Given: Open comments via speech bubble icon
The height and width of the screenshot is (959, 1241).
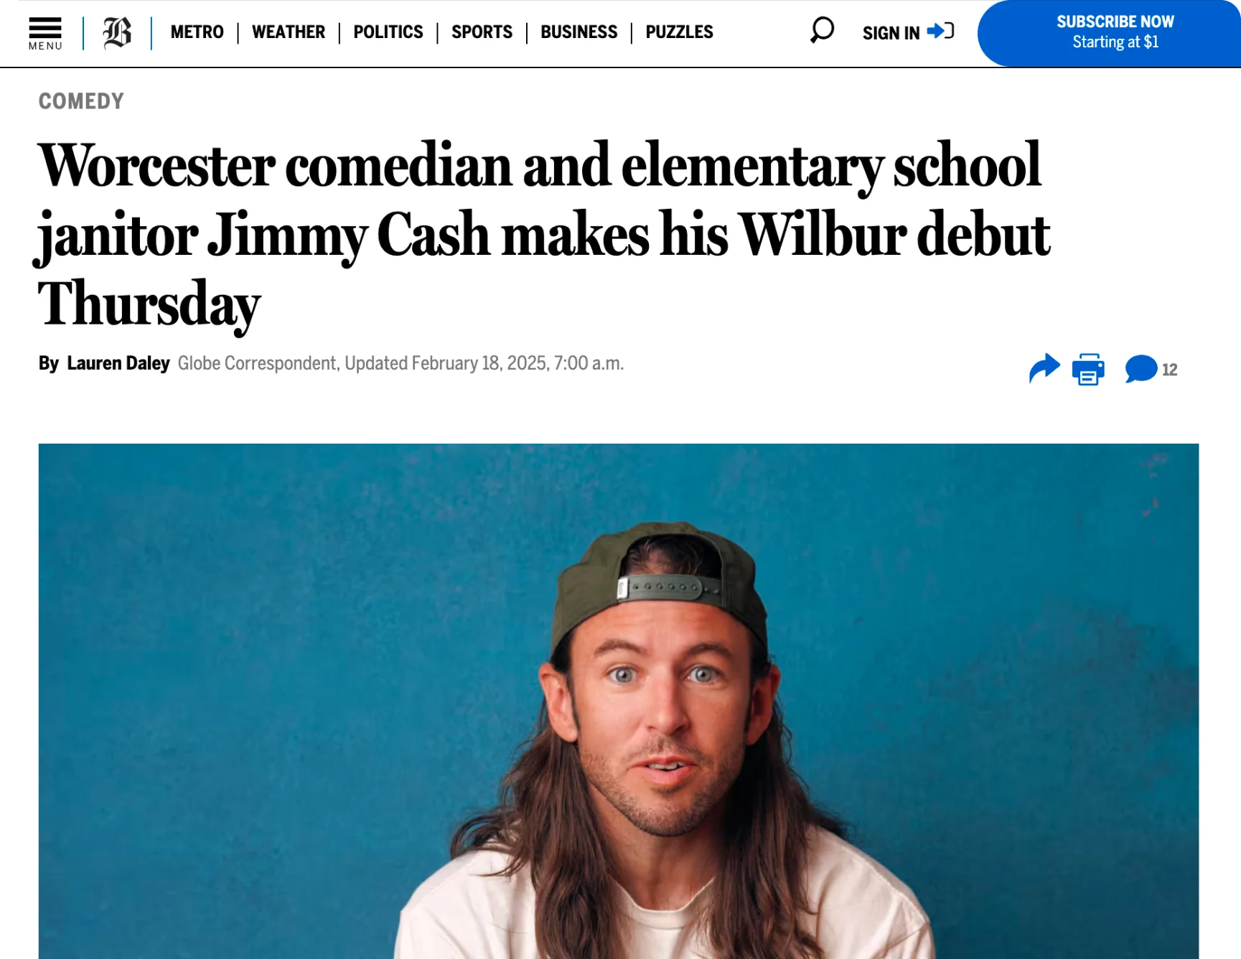Looking at the screenshot, I should tap(1141, 369).
